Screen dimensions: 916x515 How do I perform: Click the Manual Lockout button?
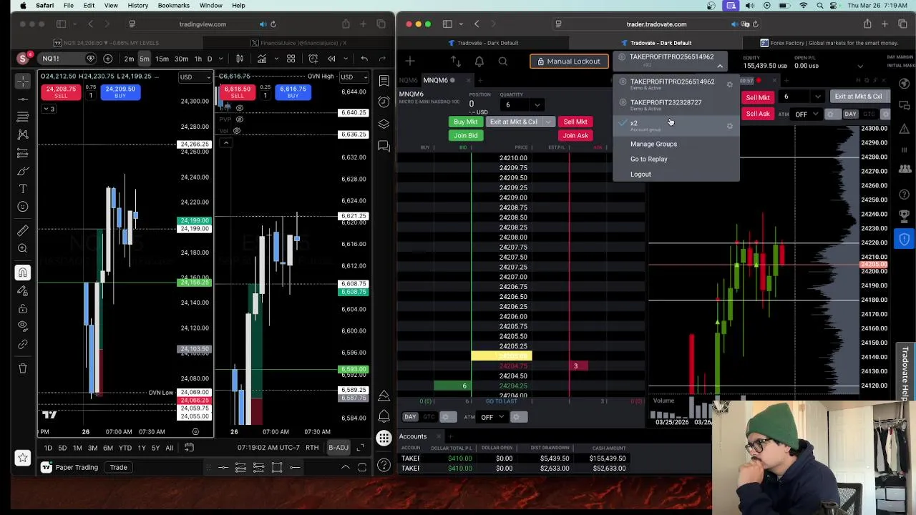click(x=569, y=62)
